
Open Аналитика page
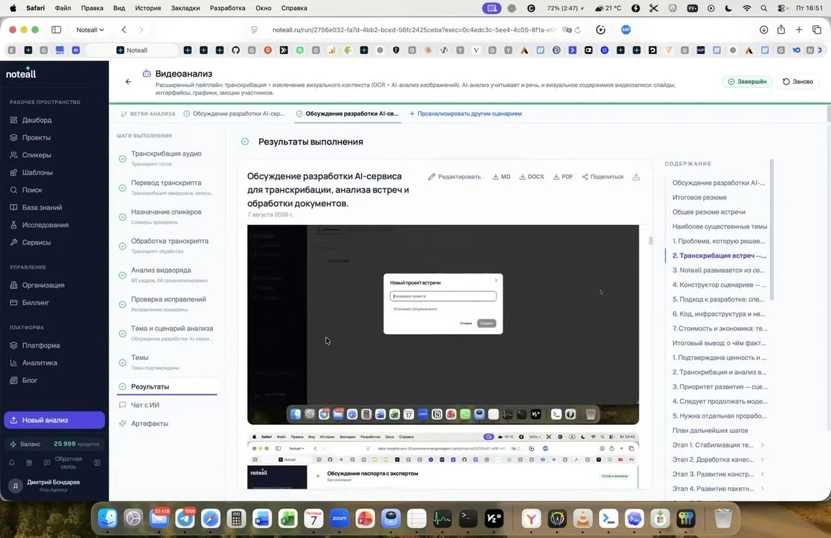pyautogui.click(x=40, y=363)
